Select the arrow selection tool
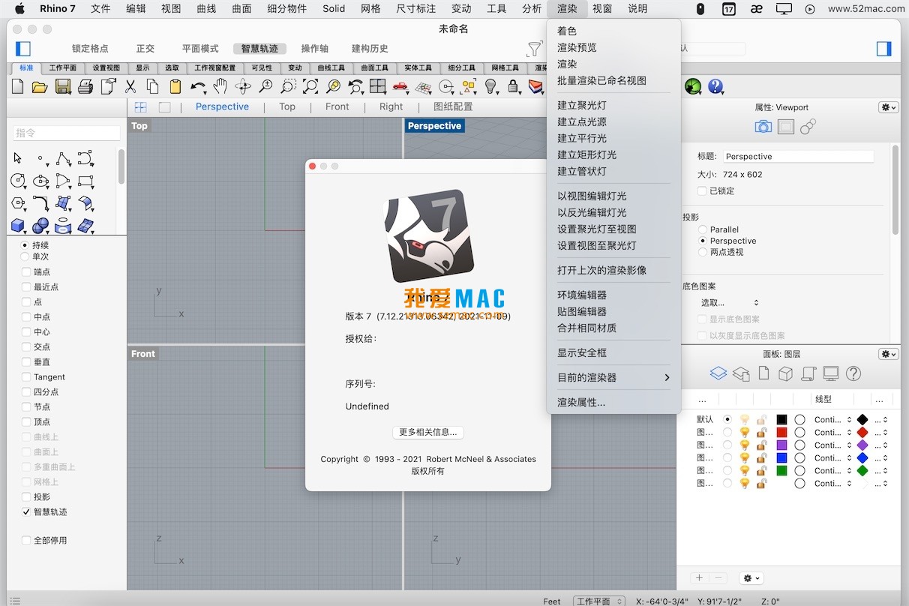Image resolution: width=909 pixels, height=606 pixels. click(16, 157)
